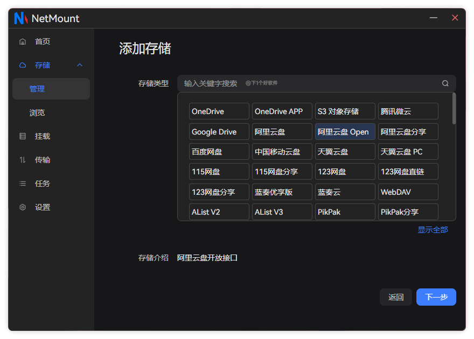Click the task list icon in the sidebar
Viewport: 474px width, 339px height.
[23, 183]
